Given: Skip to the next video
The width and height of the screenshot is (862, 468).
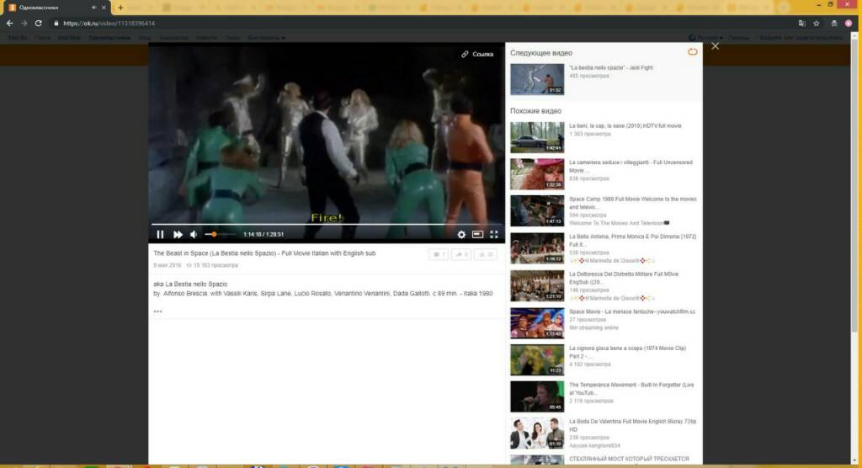Looking at the screenshot, I should coord(178,235).
